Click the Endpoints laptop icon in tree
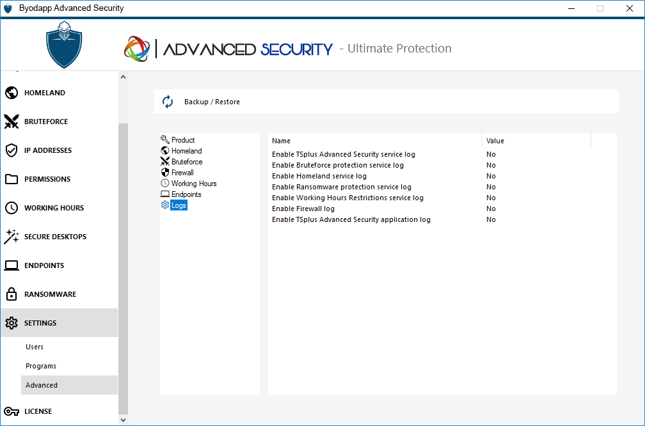 [x=165, y=194]
